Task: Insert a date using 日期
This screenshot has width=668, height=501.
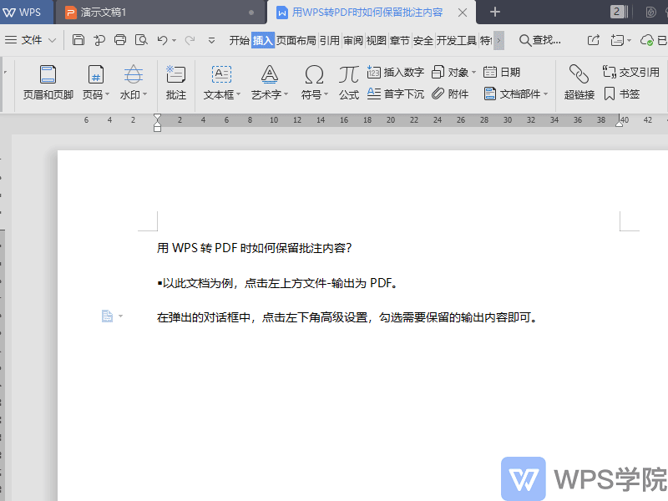Action: [x=502, y=73]
